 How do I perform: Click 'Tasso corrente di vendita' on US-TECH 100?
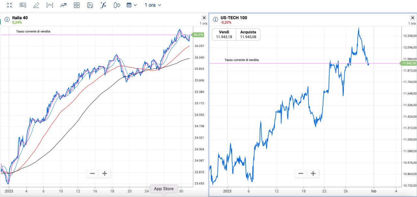242,60
